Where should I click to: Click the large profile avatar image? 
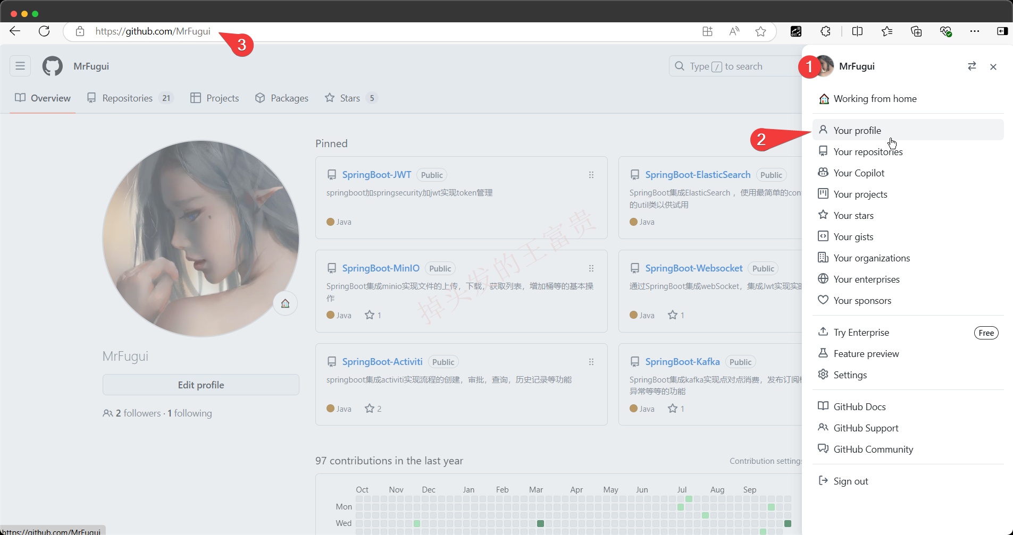pyautogui.click(x=201, y=239)
